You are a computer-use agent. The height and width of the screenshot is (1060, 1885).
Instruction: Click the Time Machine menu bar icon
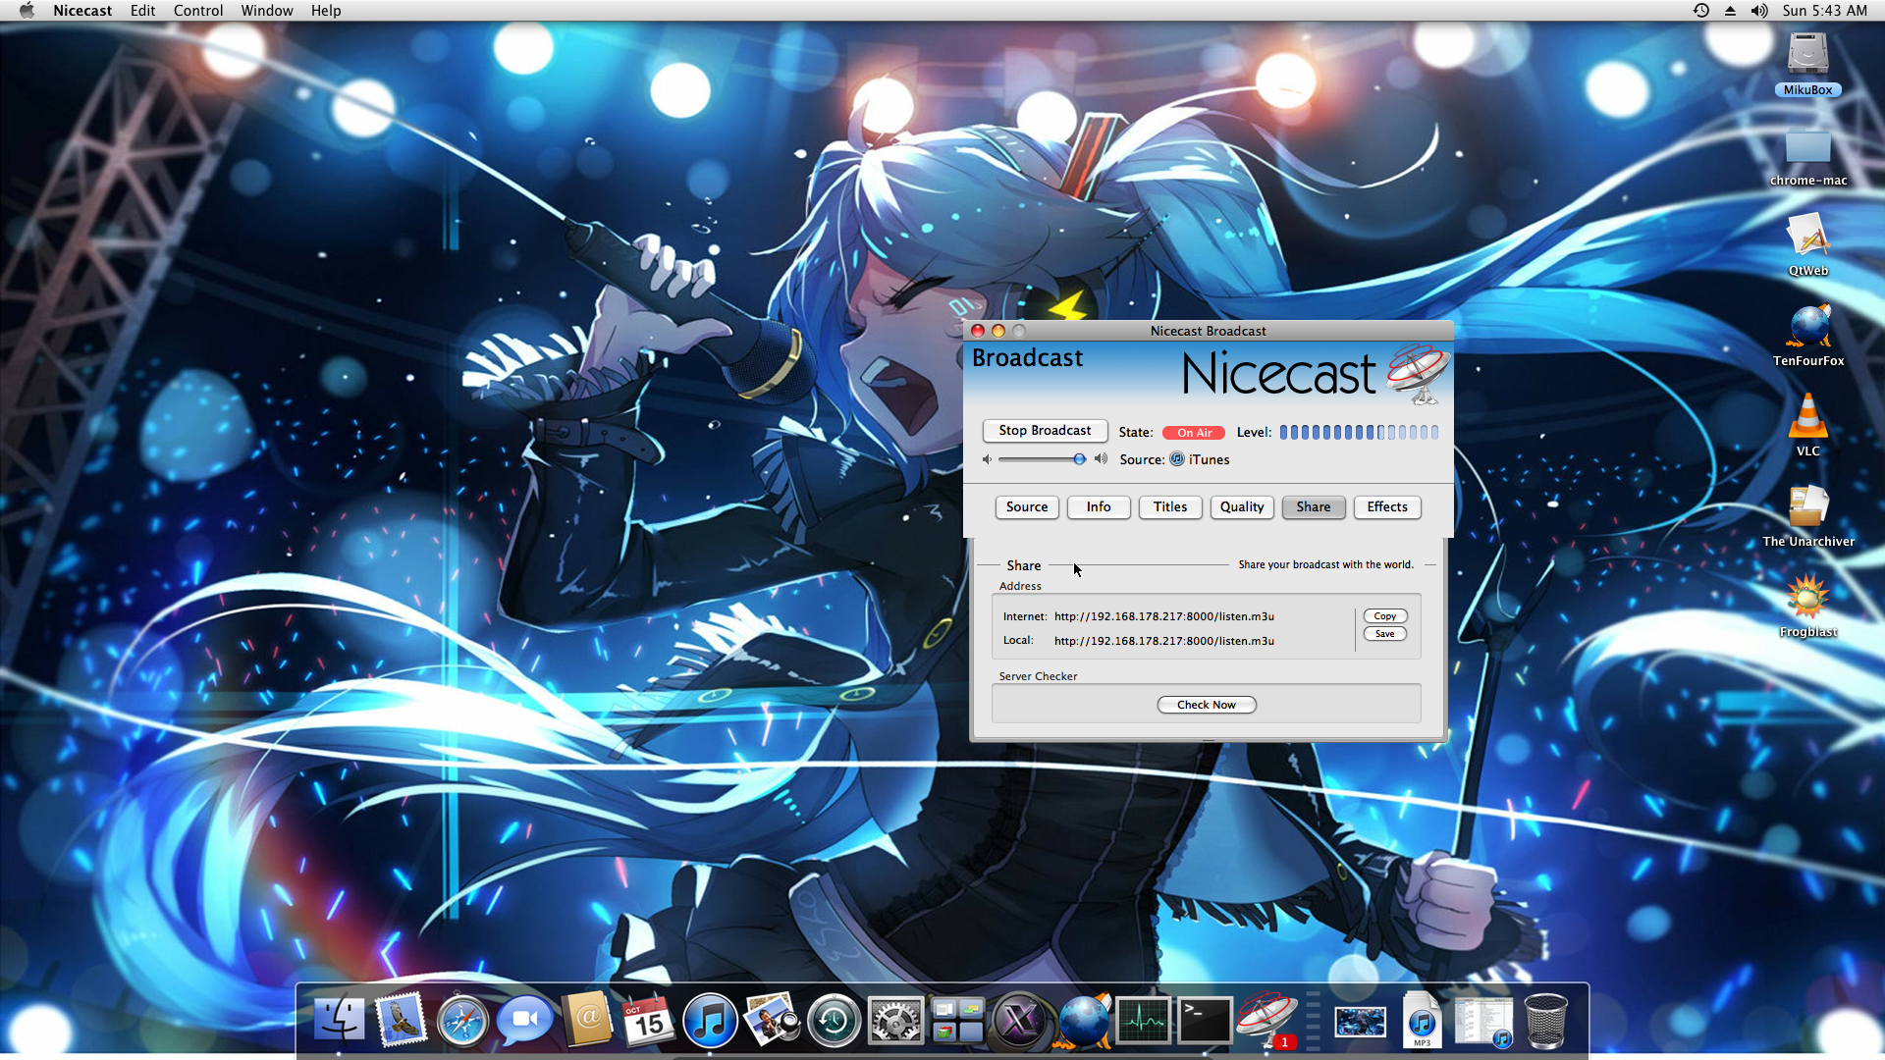[x=1701, y=11]
